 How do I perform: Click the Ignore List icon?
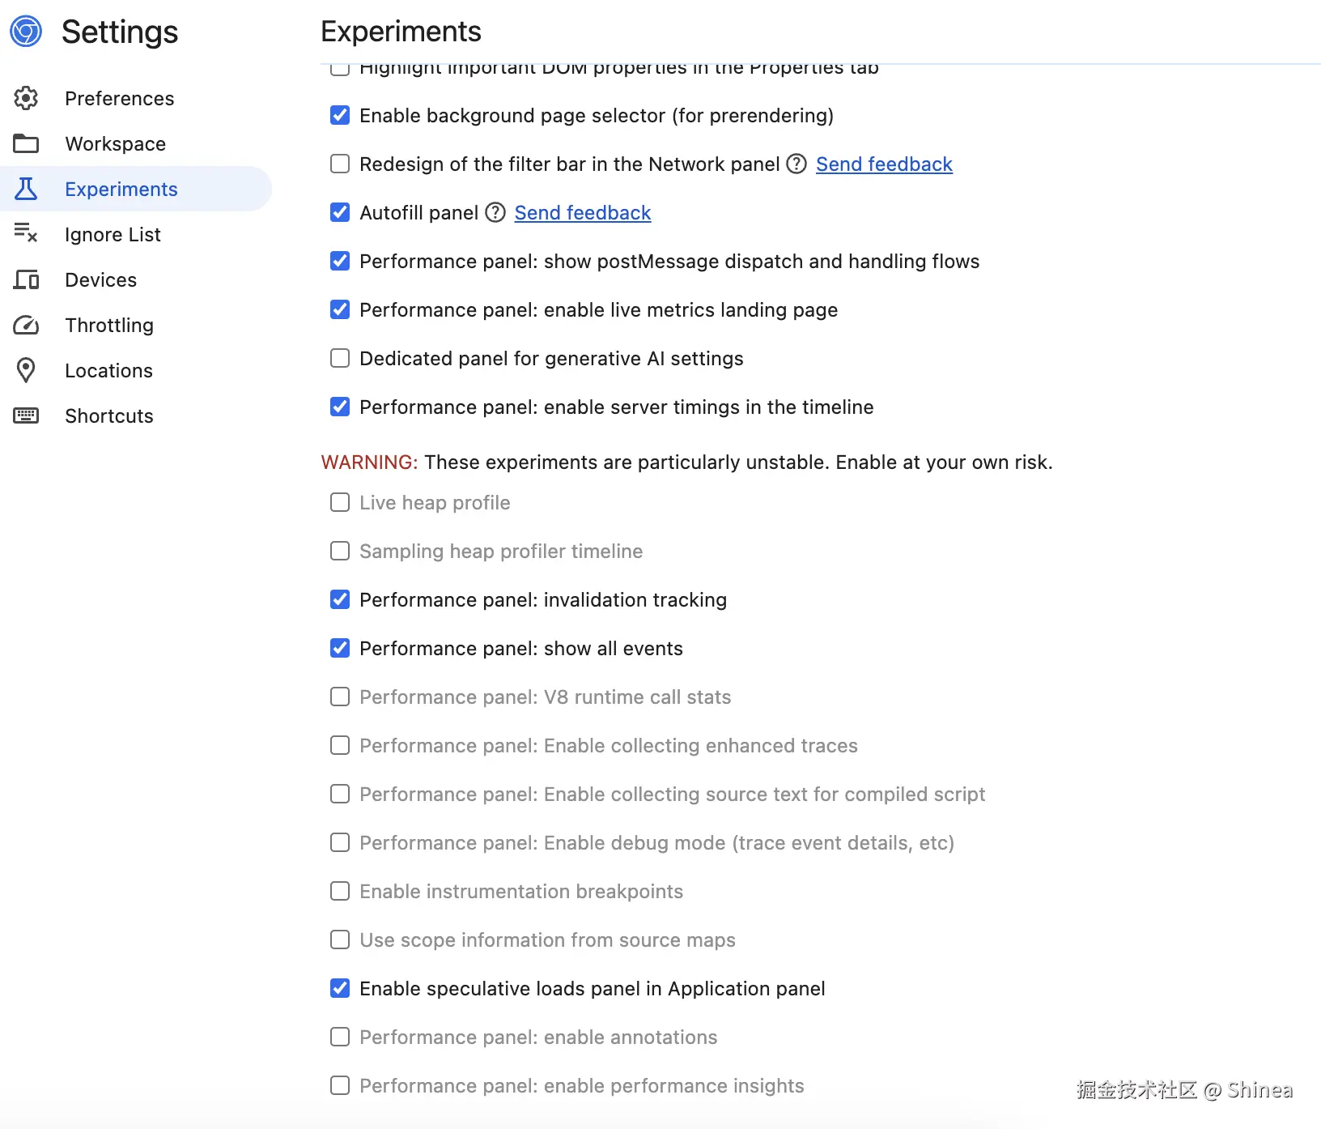26,233
